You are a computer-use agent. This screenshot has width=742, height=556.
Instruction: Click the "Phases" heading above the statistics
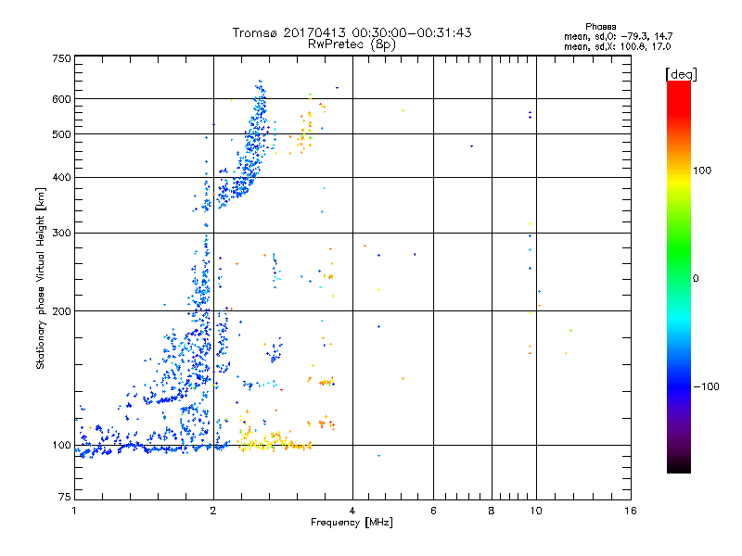(600, 27)
